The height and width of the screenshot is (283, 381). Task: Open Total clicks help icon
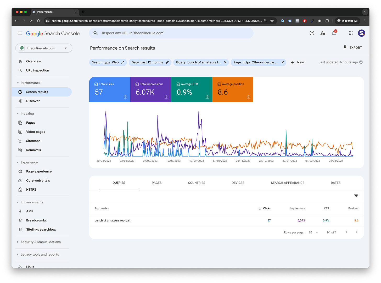[x=125, y=97]
